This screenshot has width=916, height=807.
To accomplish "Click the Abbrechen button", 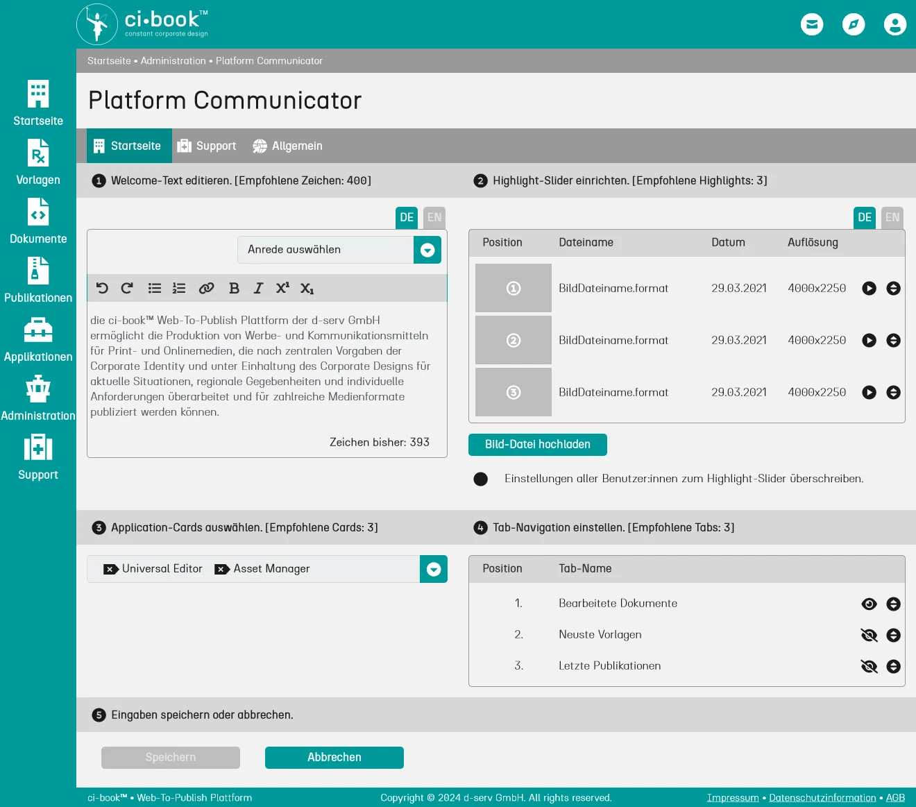I will point(334,758).
